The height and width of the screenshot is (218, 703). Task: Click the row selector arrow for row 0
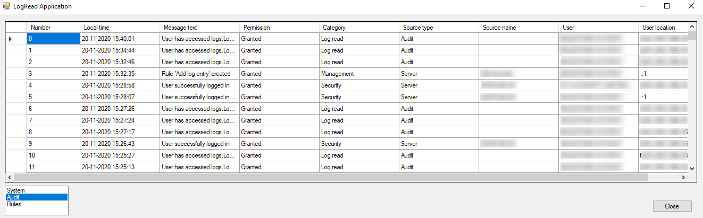10,39
